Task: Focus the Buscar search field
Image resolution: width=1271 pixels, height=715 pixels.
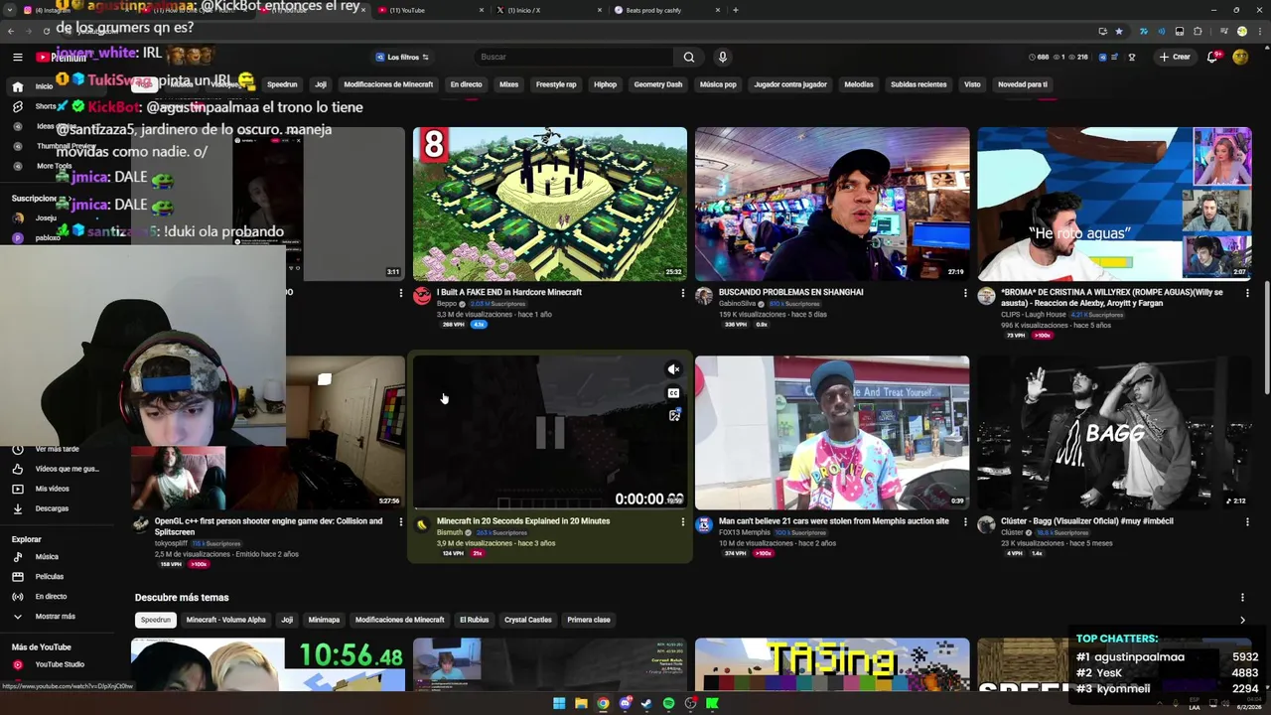Action: point(574,57)
